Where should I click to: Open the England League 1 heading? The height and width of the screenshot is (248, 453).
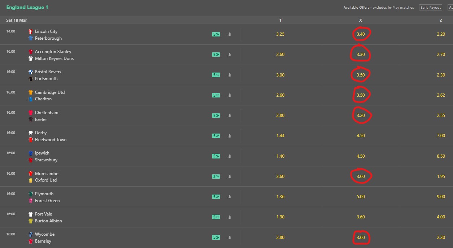tap(27, 7)
